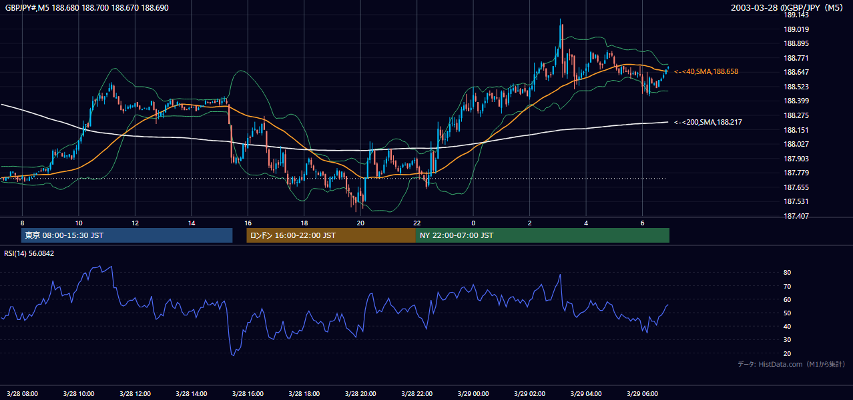The image size is (853, 400).
Task: Click the Tokyo 08:00-15:30 JST session bar
Action: (127, 235)
